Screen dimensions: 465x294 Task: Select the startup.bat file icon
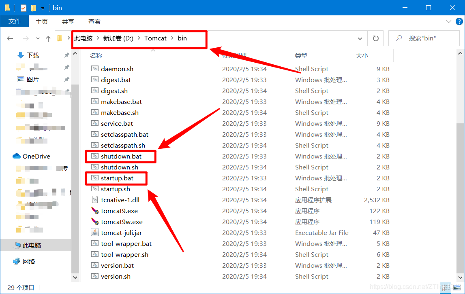(x=94, y=178)
